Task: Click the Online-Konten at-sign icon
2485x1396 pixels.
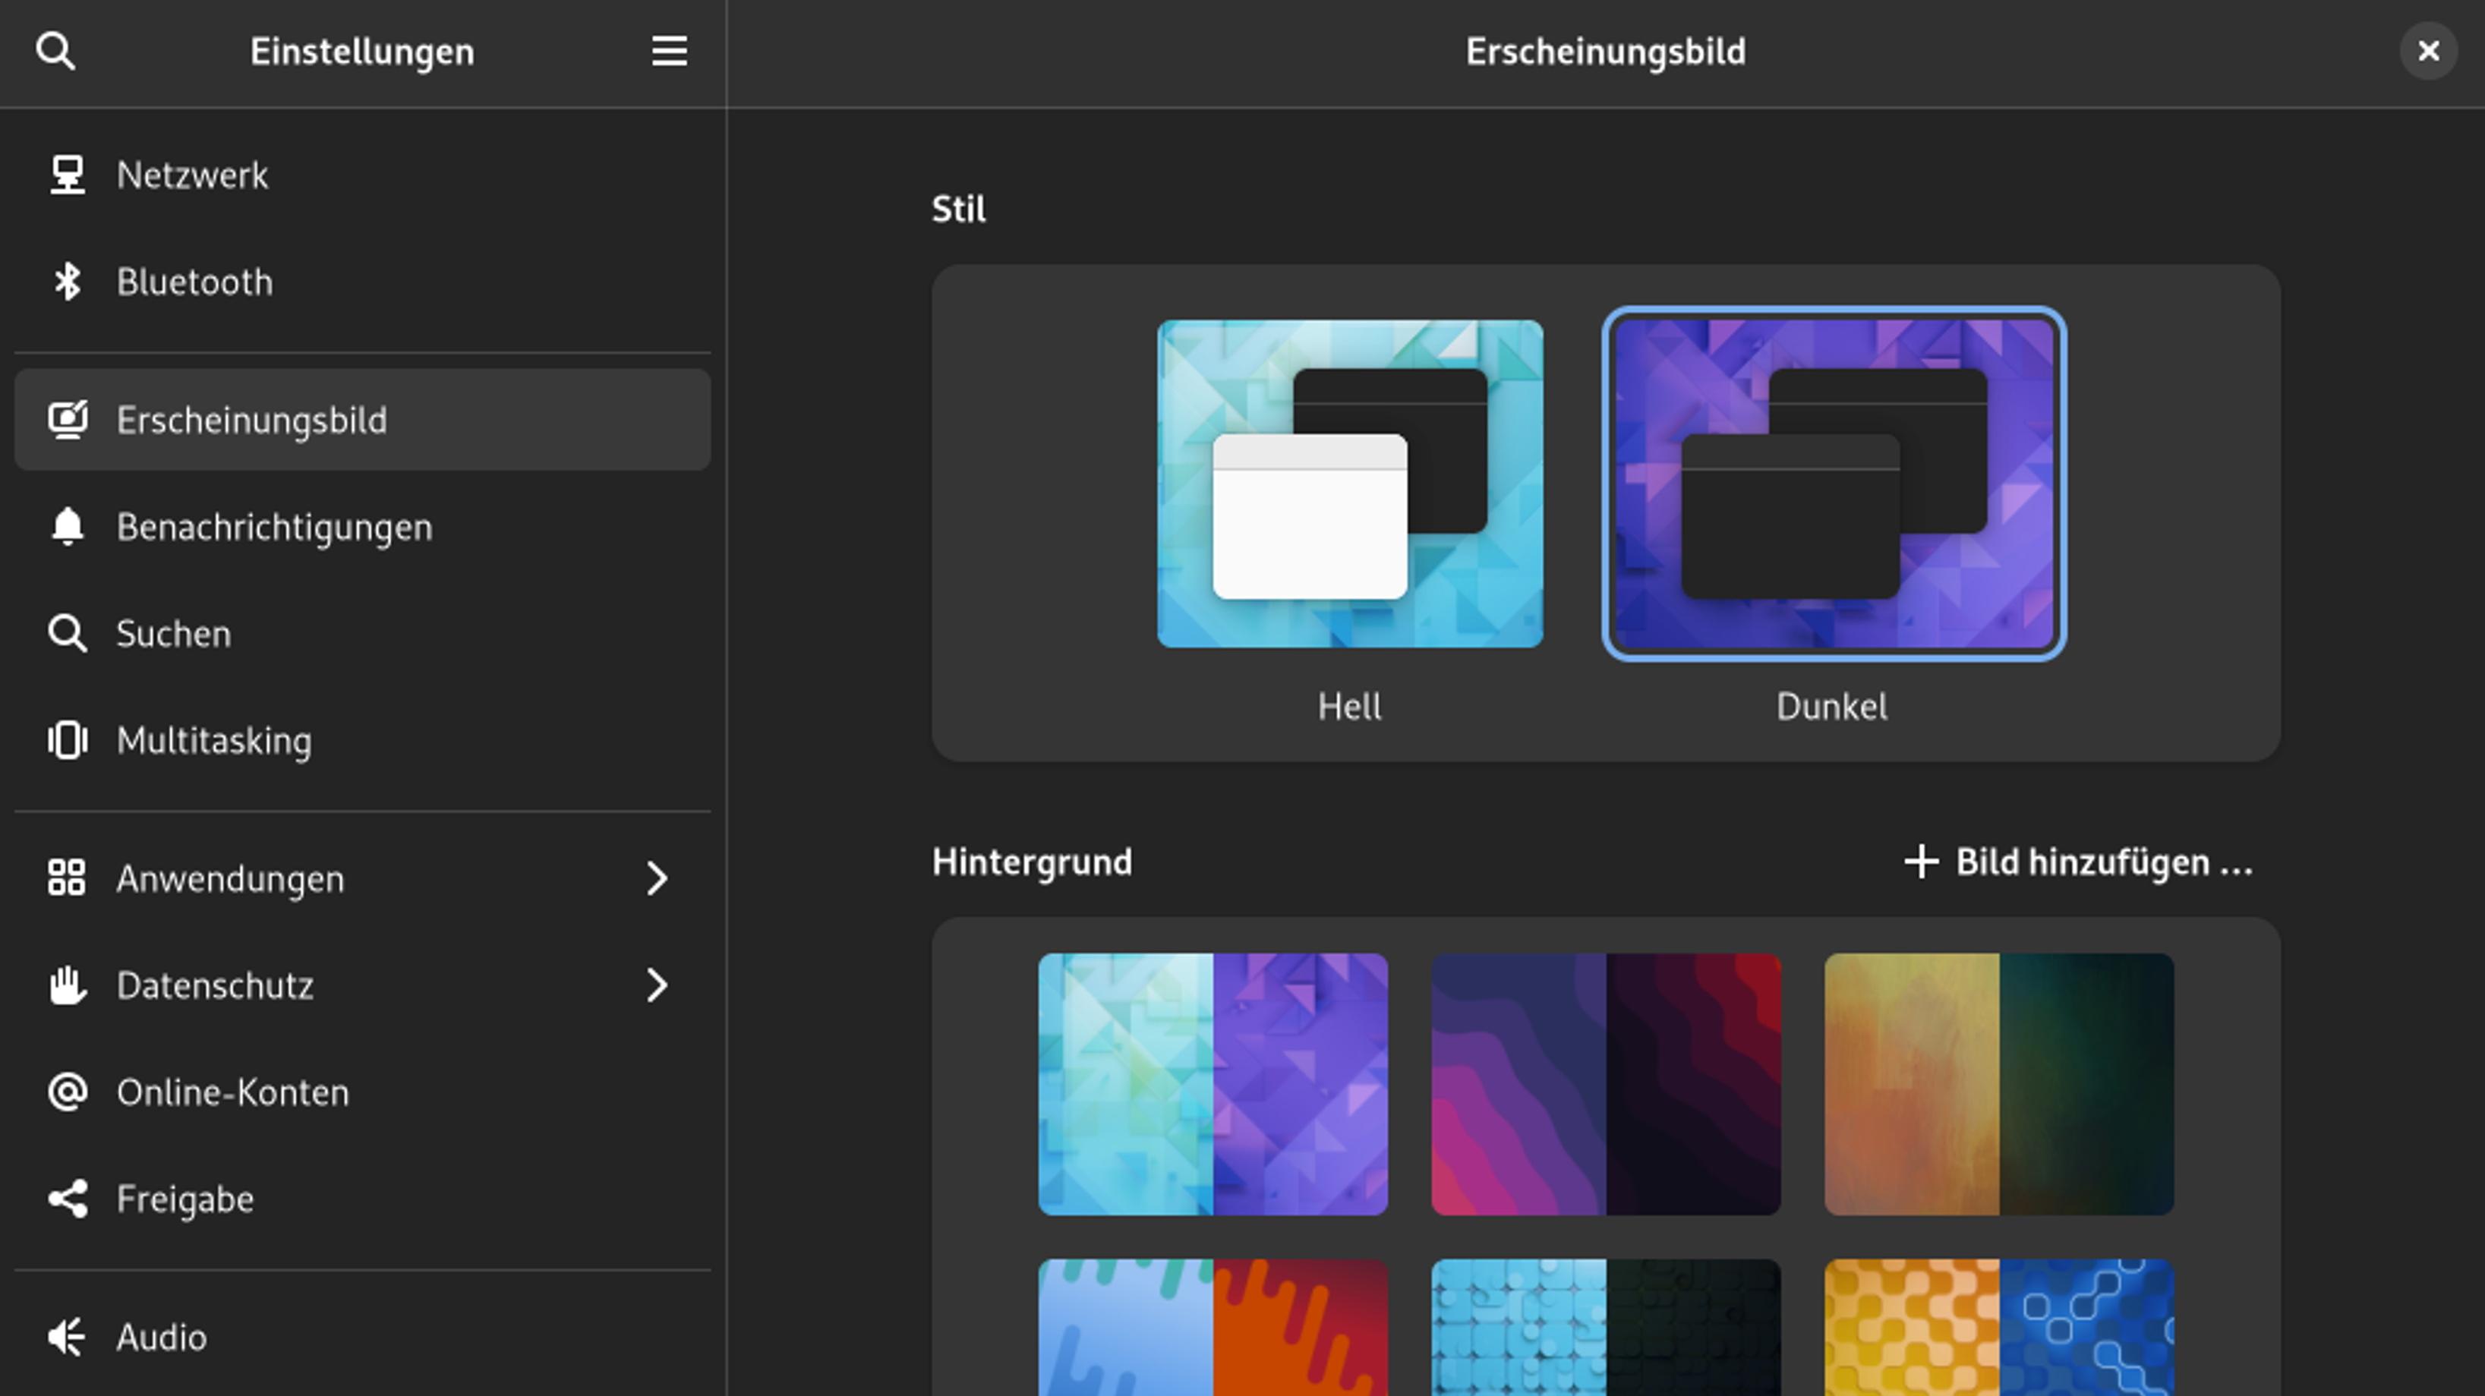Action: pos(68,1092)
